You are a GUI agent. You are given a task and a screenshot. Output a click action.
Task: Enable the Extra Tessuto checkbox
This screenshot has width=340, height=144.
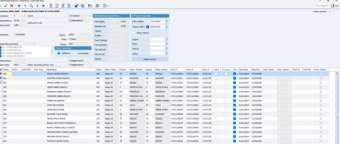point(133,33)
